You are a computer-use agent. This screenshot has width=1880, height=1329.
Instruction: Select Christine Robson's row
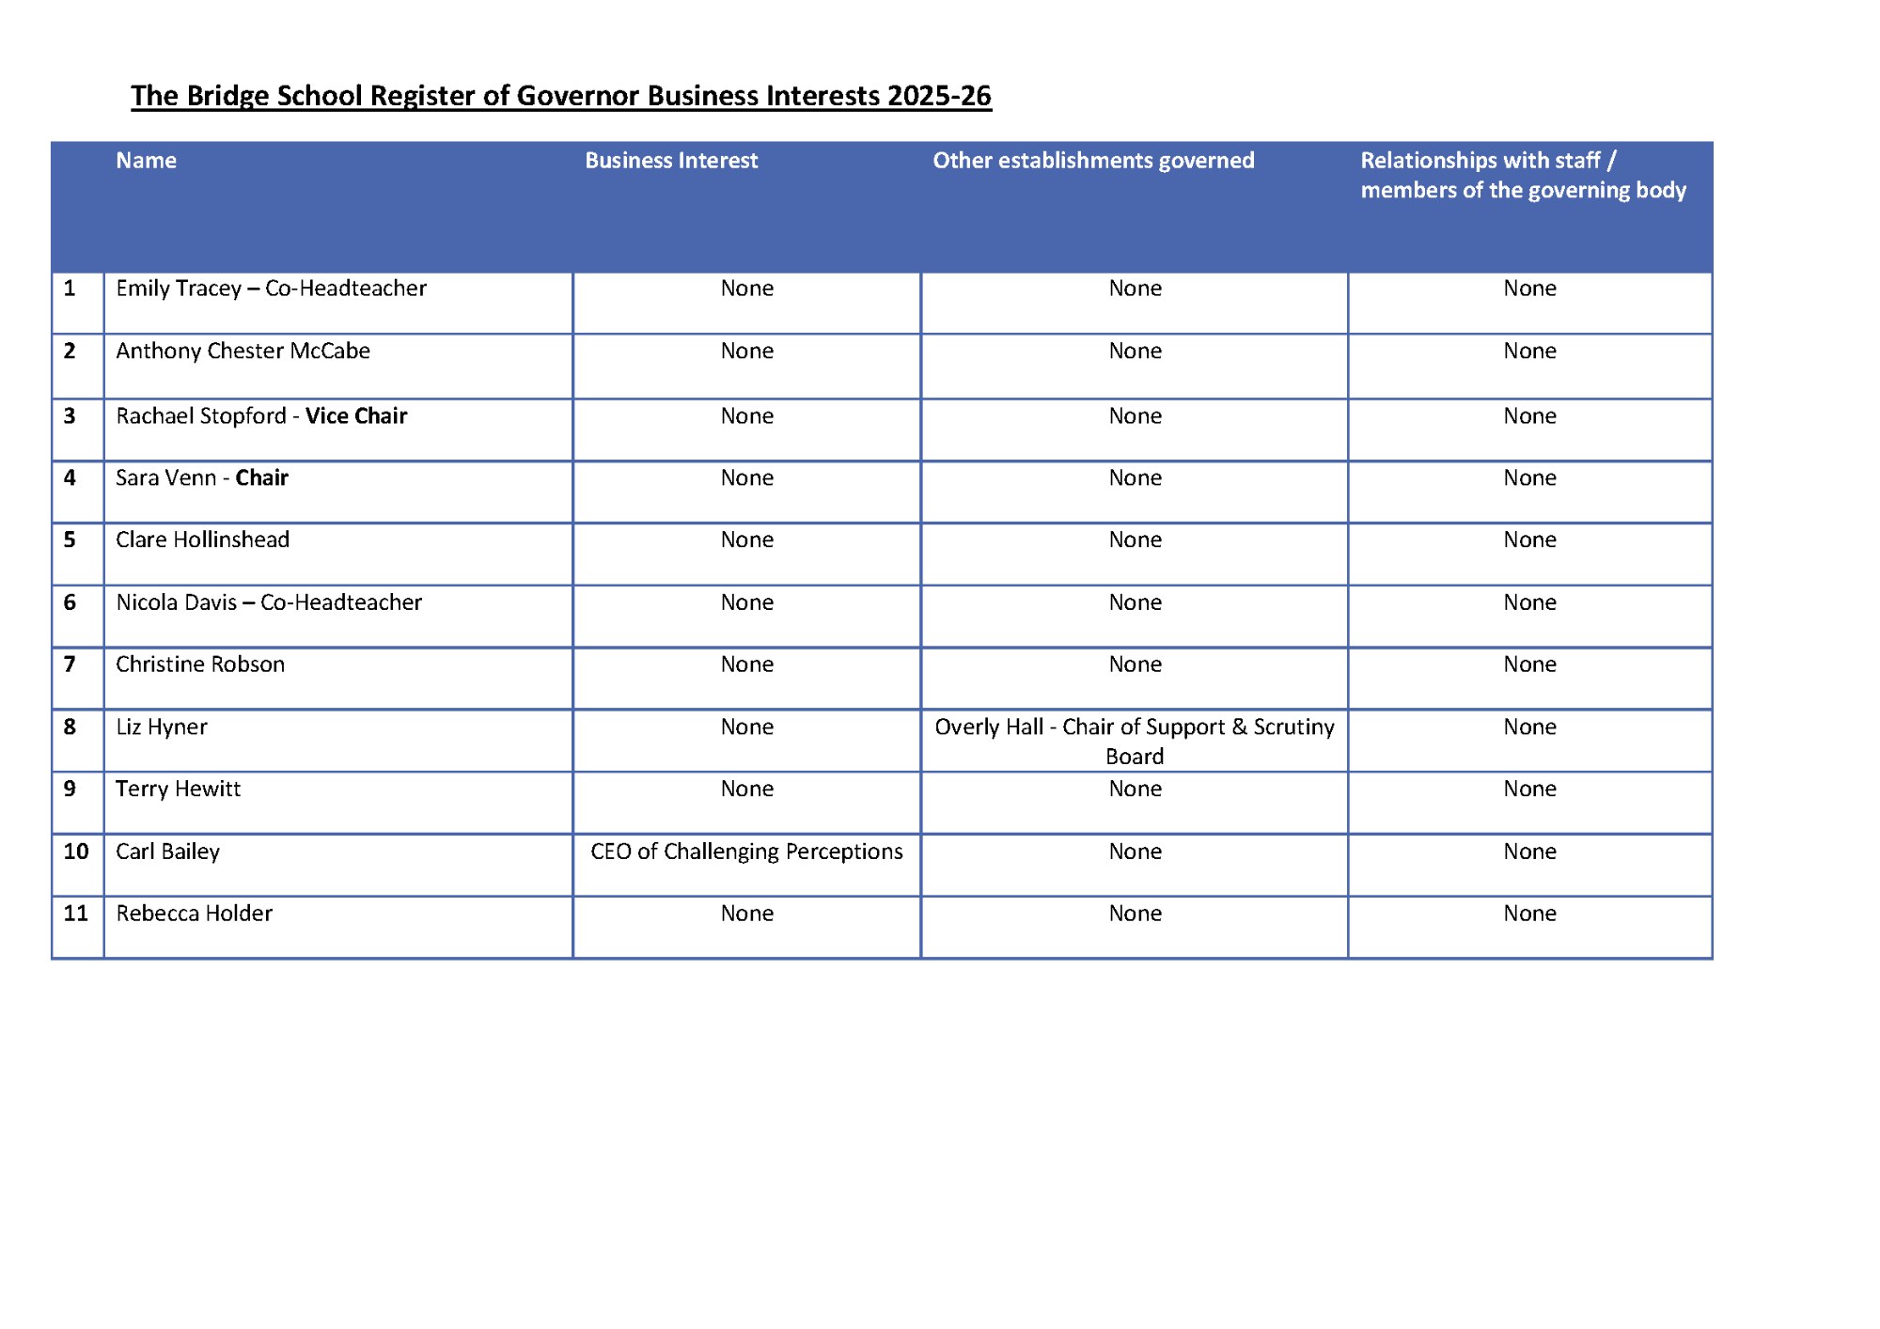201,664
